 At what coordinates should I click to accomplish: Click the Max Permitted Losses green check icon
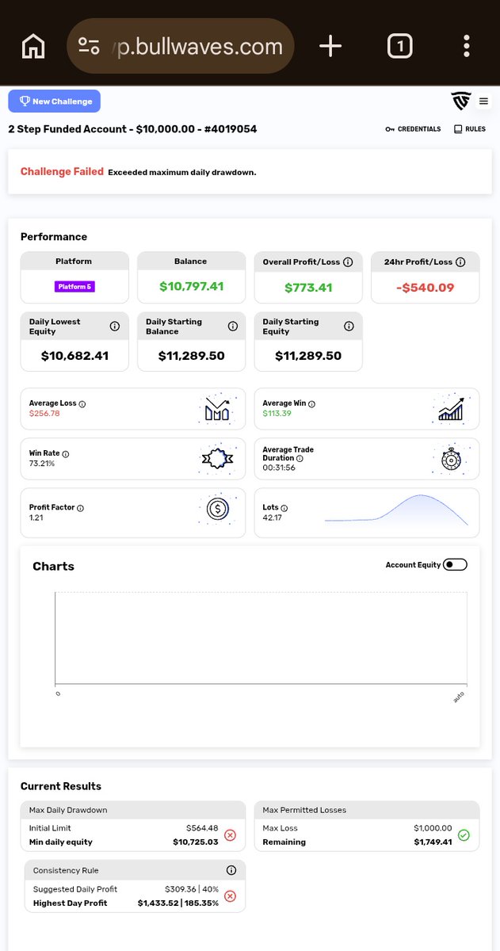click(x=464, y=835)
